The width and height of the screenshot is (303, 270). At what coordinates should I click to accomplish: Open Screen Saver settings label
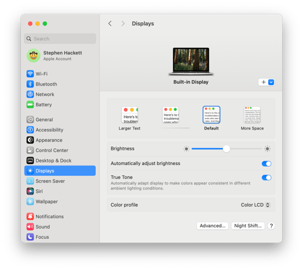pyautogui.click(x=50, y=181)
